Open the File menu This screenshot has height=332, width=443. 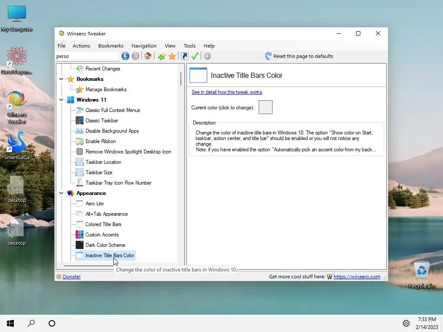[x=61, y=46]
